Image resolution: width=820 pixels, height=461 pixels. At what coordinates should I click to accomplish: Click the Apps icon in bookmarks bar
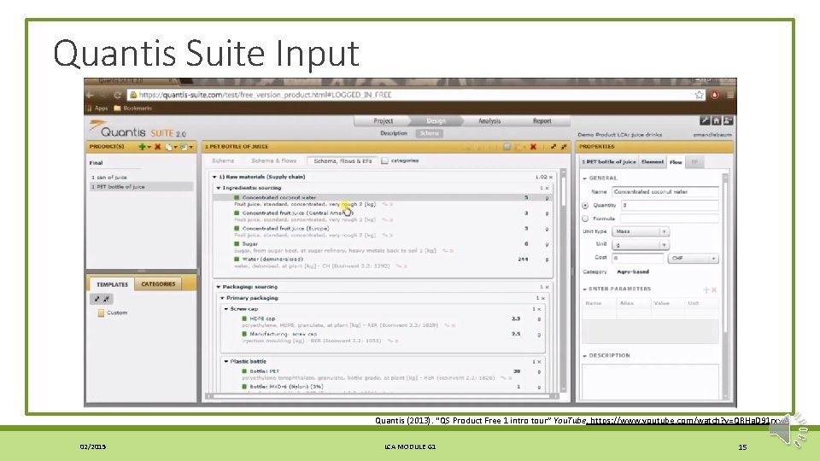click(88, 108)
